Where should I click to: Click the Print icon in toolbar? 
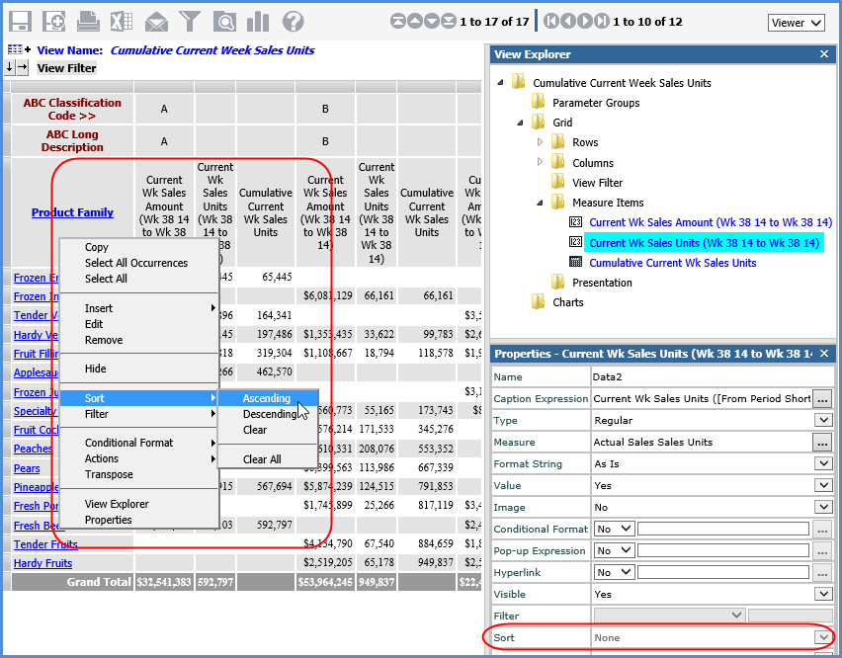coord(87,21)
